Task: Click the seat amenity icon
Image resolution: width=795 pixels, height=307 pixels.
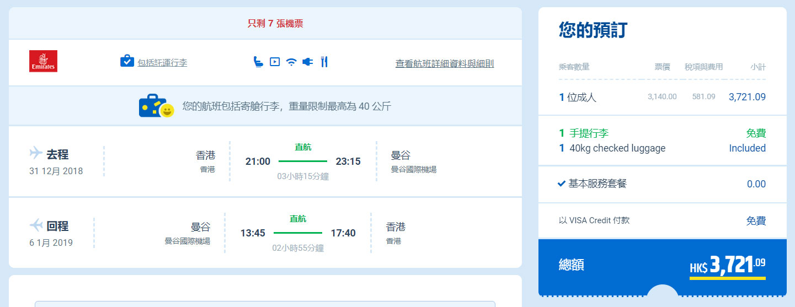Action: coord(258,62)
